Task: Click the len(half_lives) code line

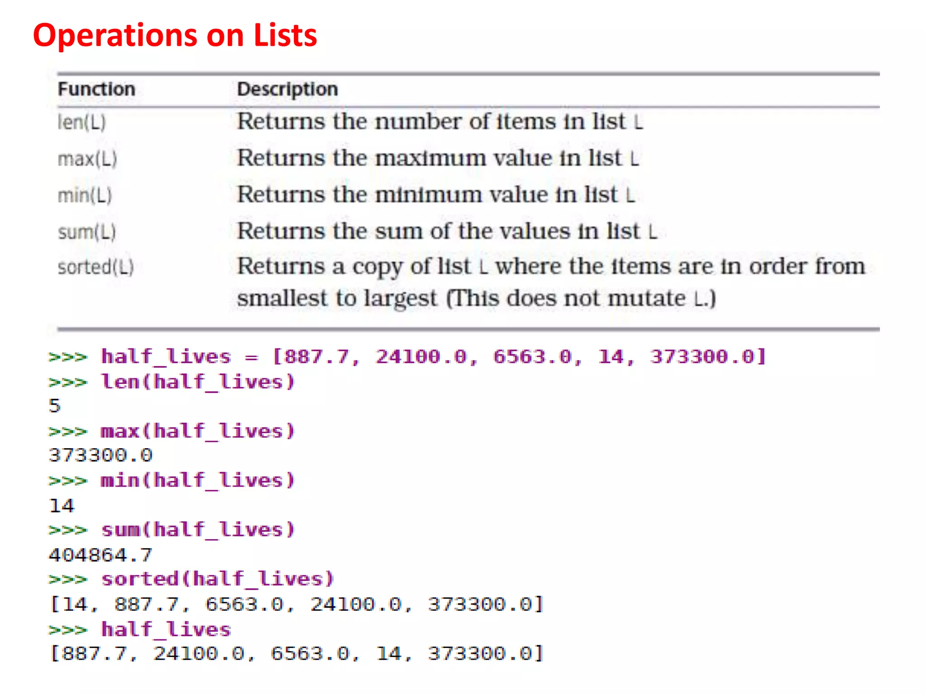Action: click(172, 382)
